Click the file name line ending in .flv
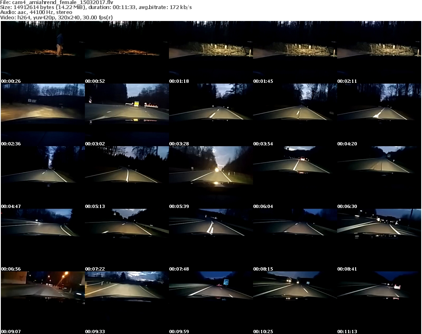This screenshot has height=334, width=422. (x=57, y=2)
